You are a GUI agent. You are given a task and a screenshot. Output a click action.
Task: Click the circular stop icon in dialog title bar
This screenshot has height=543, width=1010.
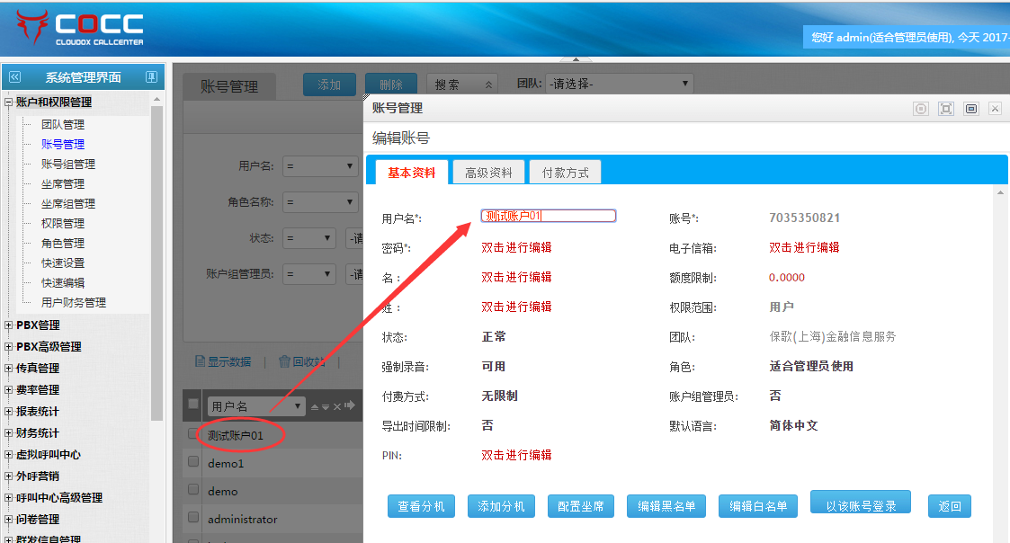pyautogui.click(x=920, y=108)
